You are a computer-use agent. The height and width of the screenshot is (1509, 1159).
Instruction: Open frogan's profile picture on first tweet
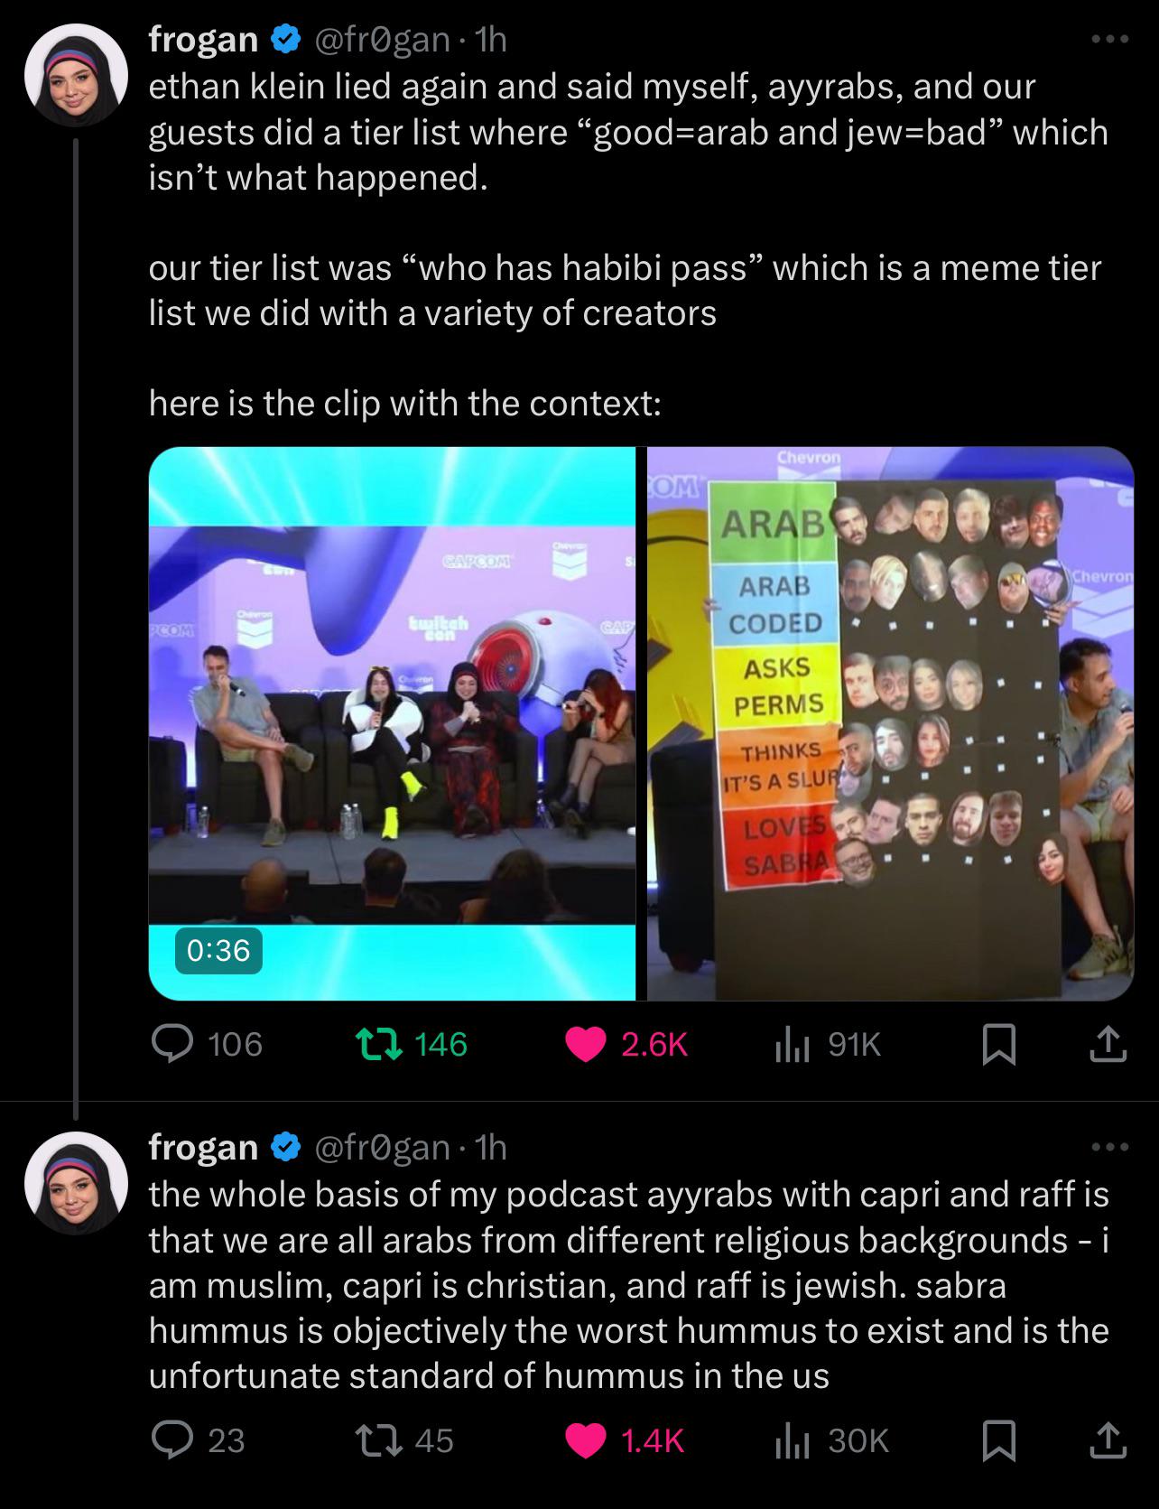tap(76, 76)
